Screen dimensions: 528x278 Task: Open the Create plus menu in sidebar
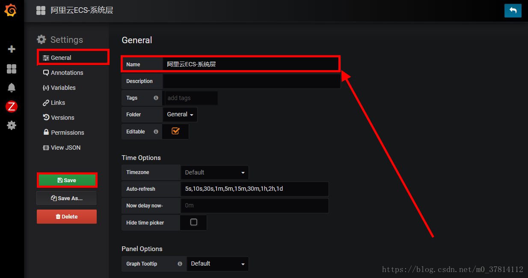point(12,49)
